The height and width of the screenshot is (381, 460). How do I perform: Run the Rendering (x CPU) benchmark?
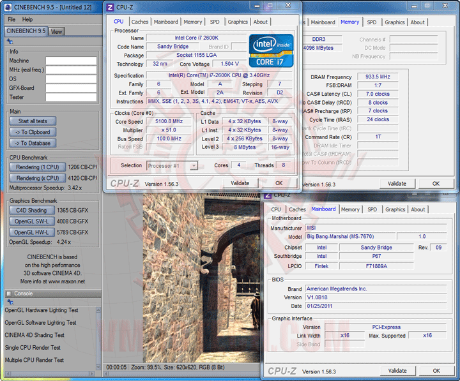(x=37, y=178)
